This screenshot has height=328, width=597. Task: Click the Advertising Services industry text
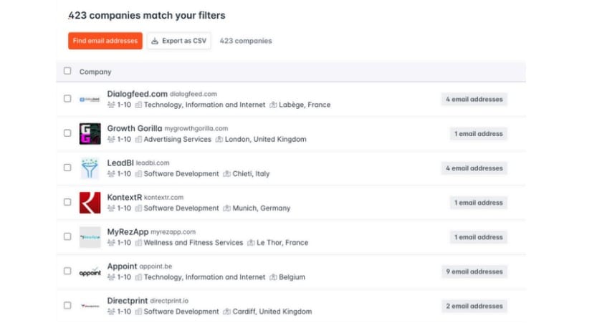point(178,139)
